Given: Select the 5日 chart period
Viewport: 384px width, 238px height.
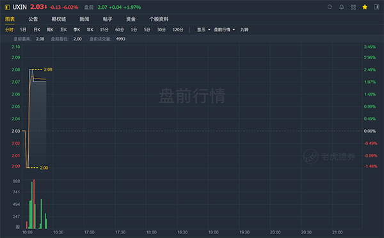Looking at the screenshot, I should pos(23,29).
